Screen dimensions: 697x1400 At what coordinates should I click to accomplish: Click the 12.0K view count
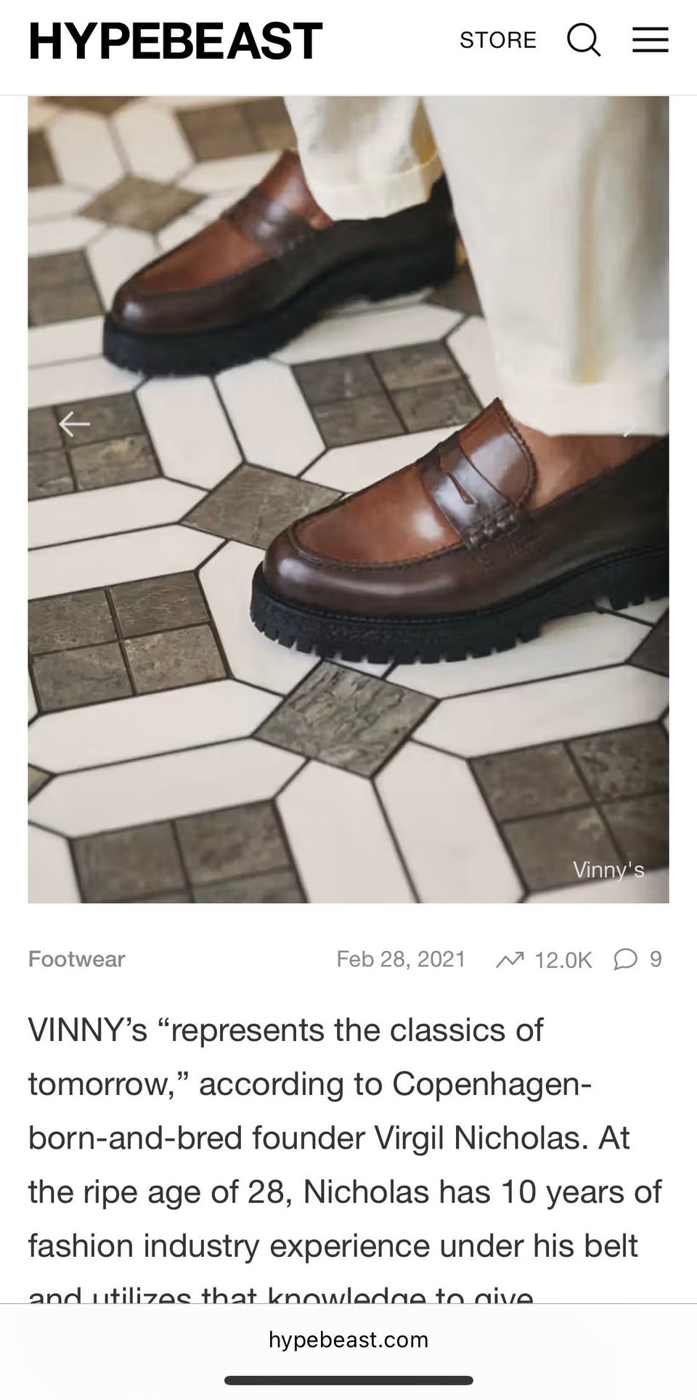tap(563, 960)
